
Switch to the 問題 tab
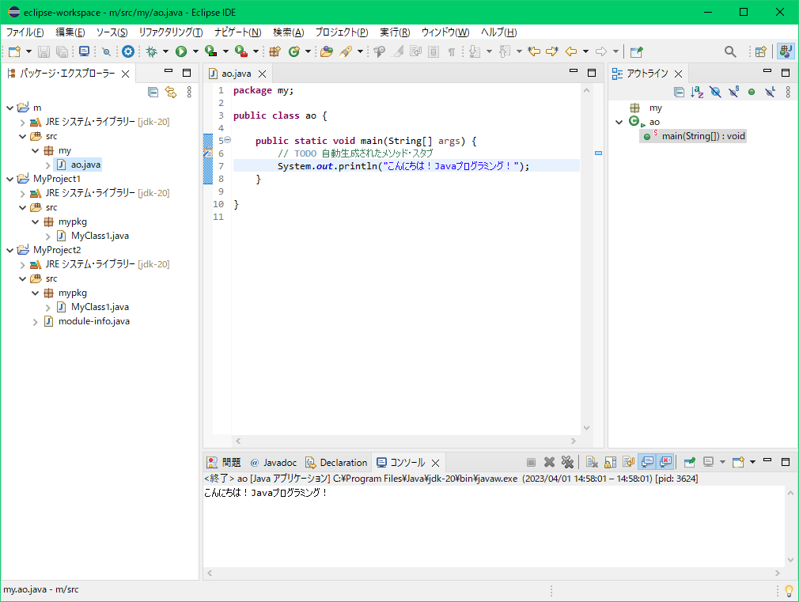point(224,462)
